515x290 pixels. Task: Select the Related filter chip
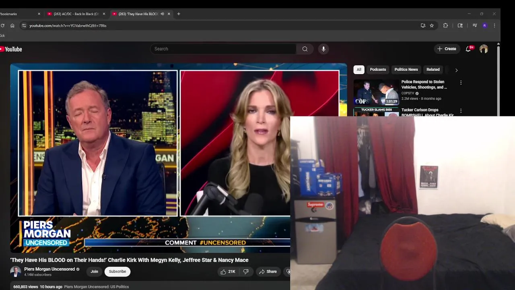[433, 70]
